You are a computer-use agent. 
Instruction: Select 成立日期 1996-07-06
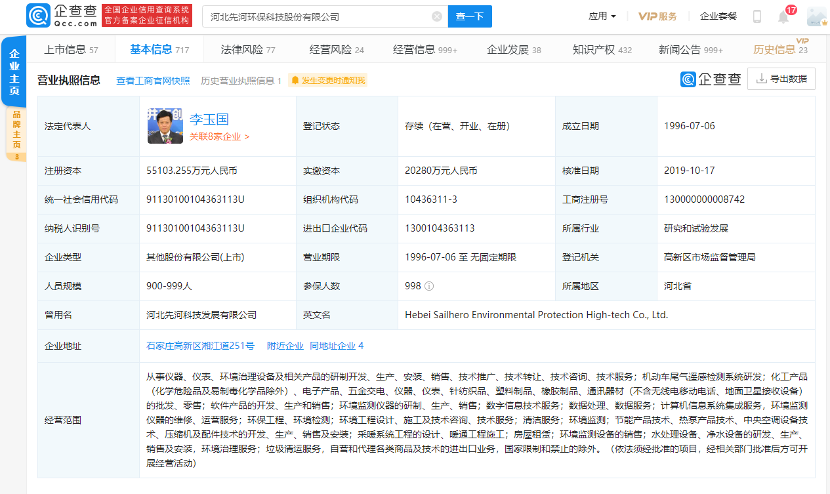pos(690,126)
